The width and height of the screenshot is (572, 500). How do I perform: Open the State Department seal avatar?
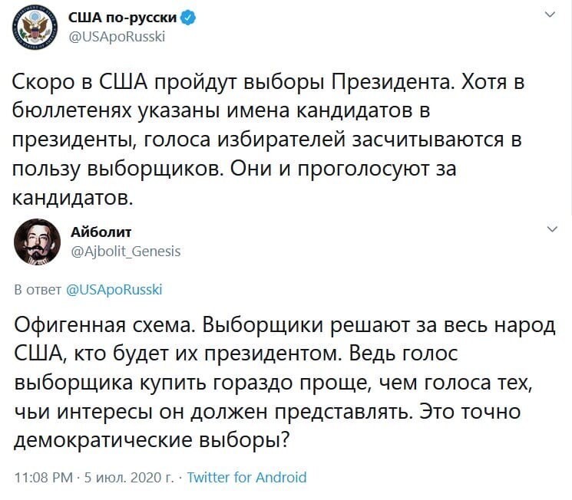[x=35, y=27]
